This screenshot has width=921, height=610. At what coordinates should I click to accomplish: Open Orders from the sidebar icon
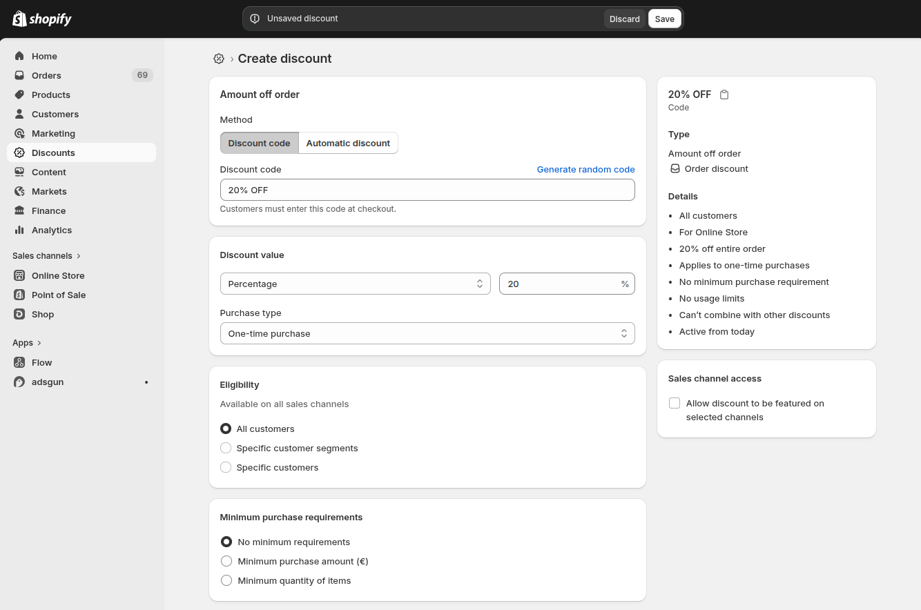point(19,75)
